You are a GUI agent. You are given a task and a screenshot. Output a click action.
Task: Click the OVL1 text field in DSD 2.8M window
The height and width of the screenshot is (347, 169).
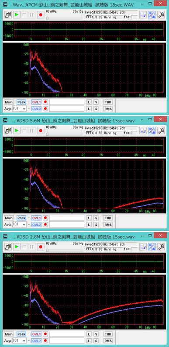click(x=66, y=334)
